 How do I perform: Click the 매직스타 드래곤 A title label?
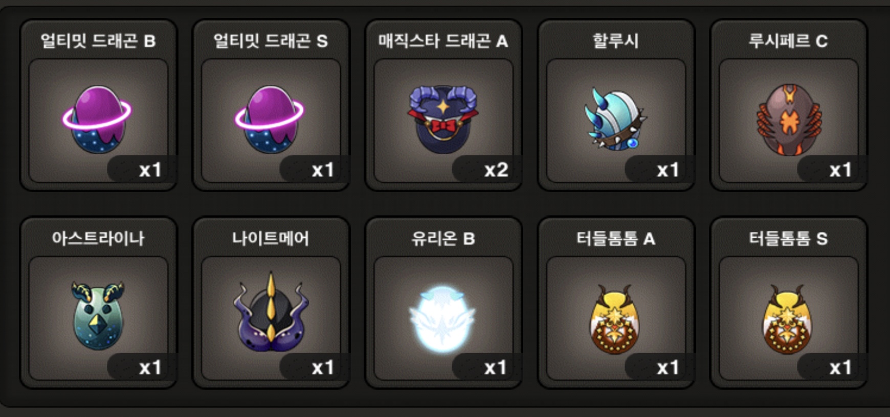(x=443, y=41)
